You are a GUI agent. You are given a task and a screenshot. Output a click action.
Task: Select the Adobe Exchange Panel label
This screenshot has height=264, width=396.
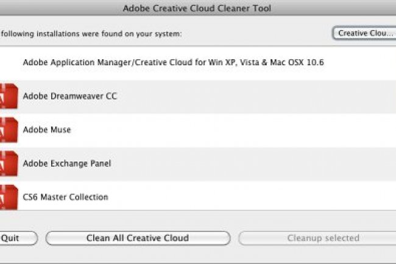click(x=67, y=163)
